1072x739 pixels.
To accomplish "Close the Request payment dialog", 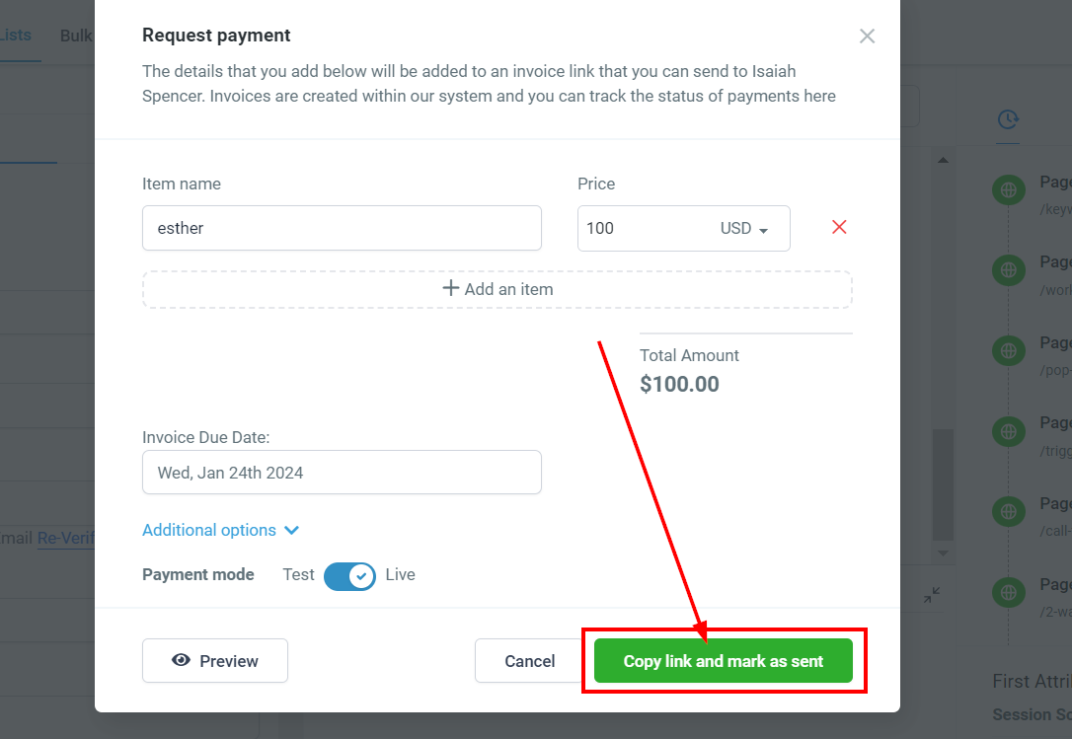I will point(867,37).
